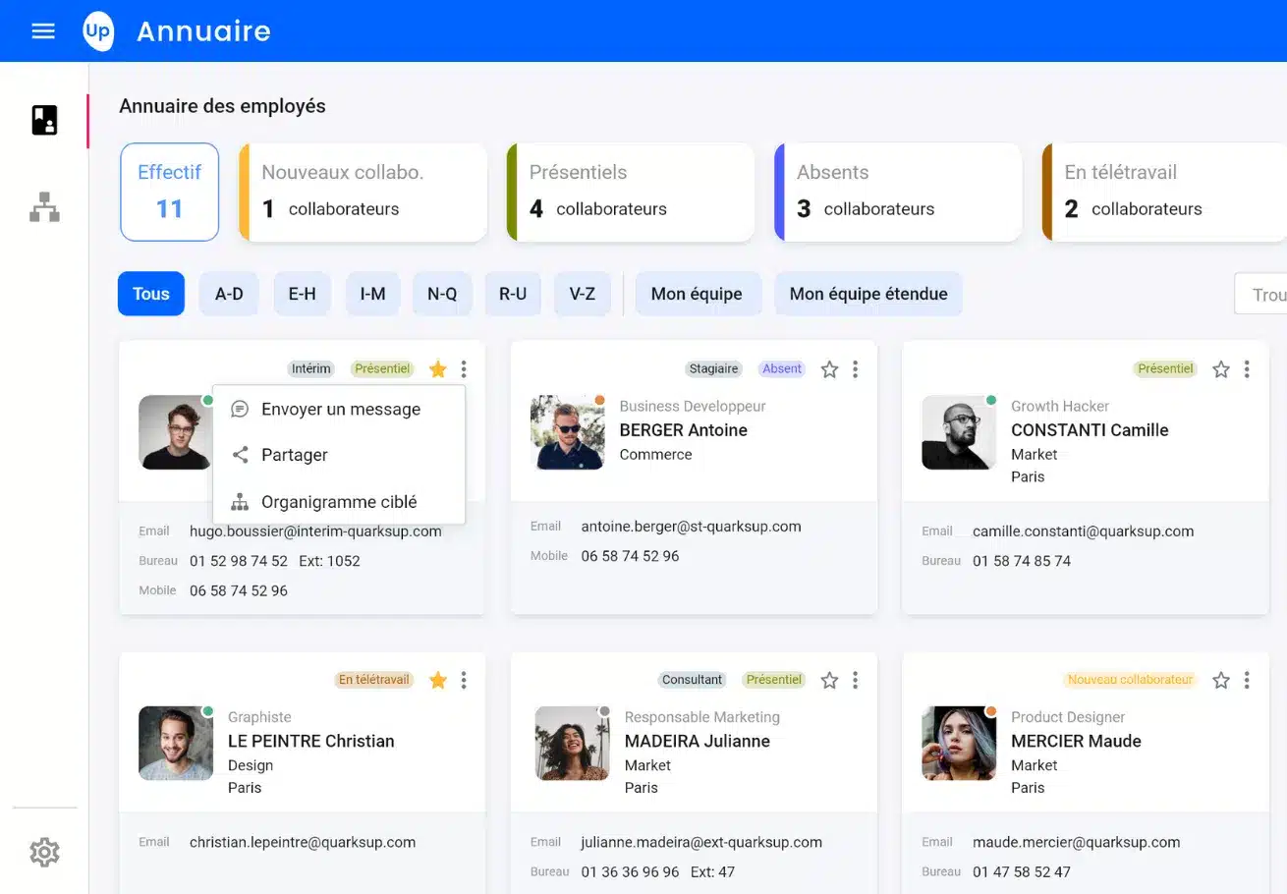The height and width of the screenshot is (894, 1287).
Task: Click the three-dot menu on CONSTANTI Camille's card
Action: (x=1247, y=368)
